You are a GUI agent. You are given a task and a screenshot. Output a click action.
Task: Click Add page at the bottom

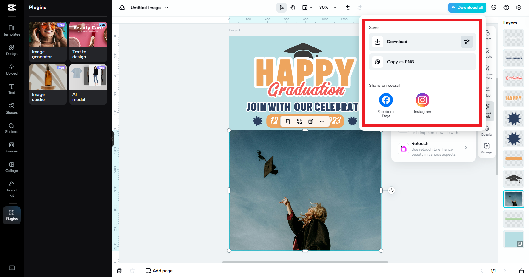[x=159, y=271]
